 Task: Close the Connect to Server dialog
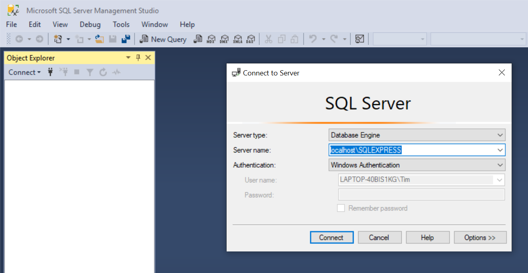pos(502,73)
